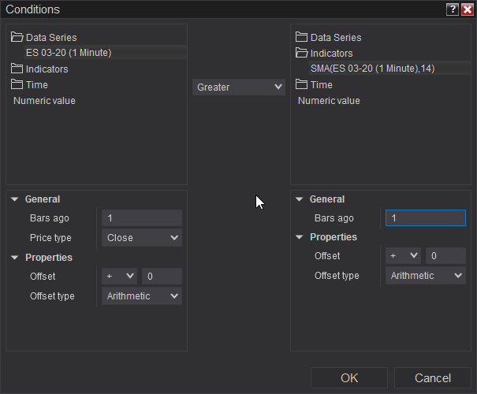This screenshot has width=477, height=394.
Task: Collapse the right Properties section
Action: click(300, 237)
